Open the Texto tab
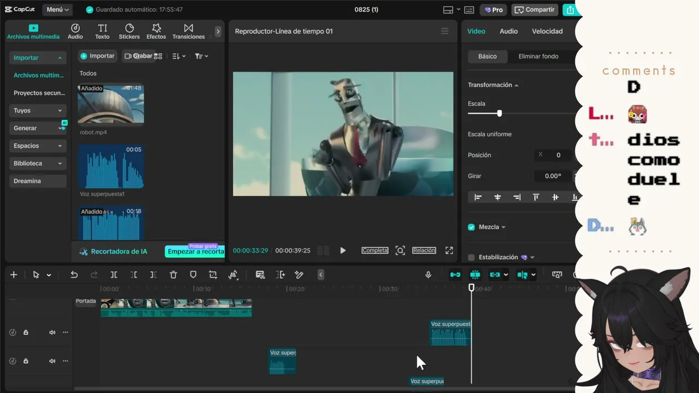Image resolution: width=699 pixels, height=393 pixels. point(102,32)
